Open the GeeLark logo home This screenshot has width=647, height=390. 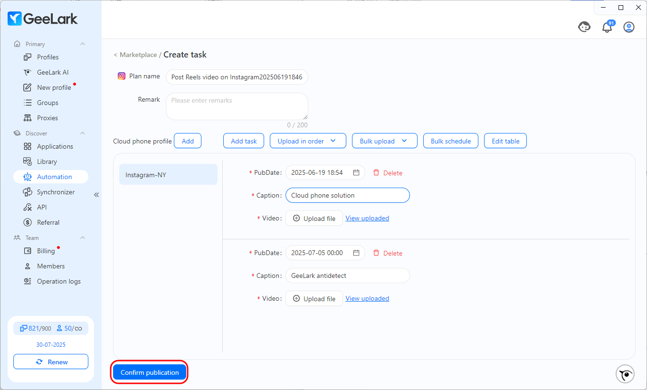(43, 19)
